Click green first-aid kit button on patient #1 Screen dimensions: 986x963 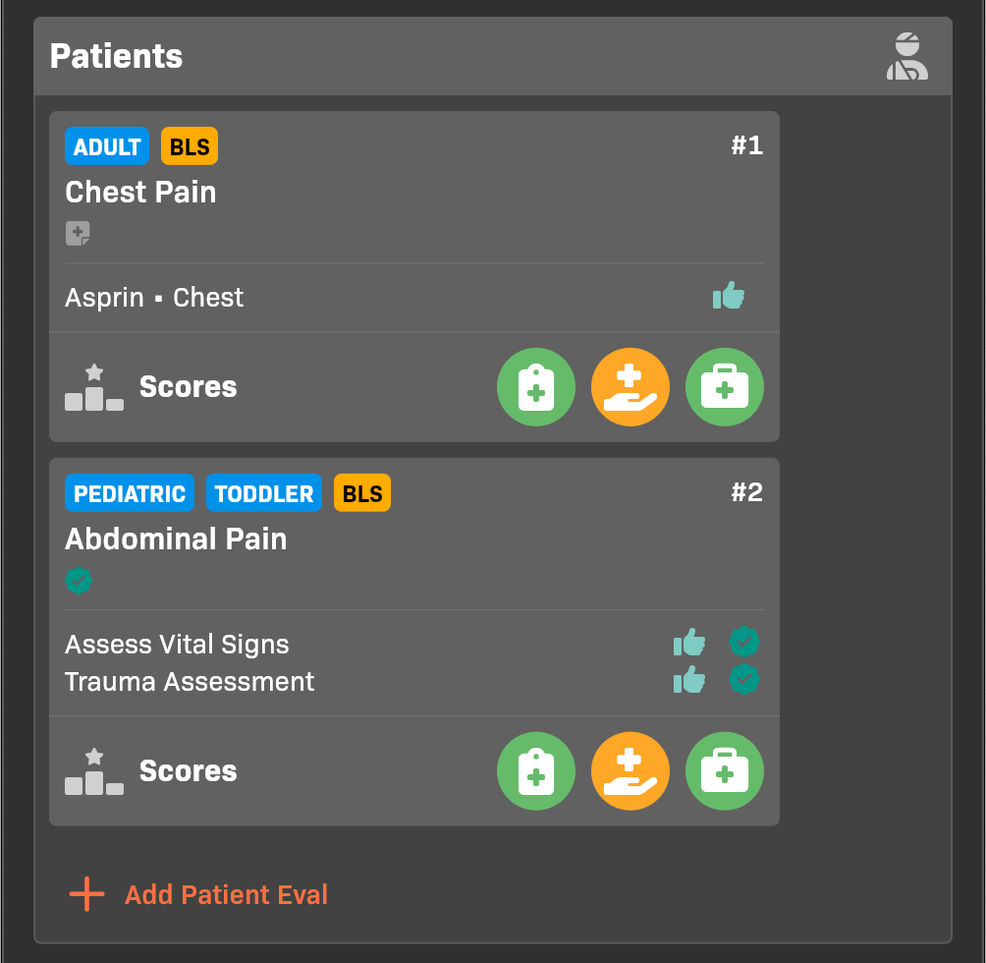tap(725, 387)
